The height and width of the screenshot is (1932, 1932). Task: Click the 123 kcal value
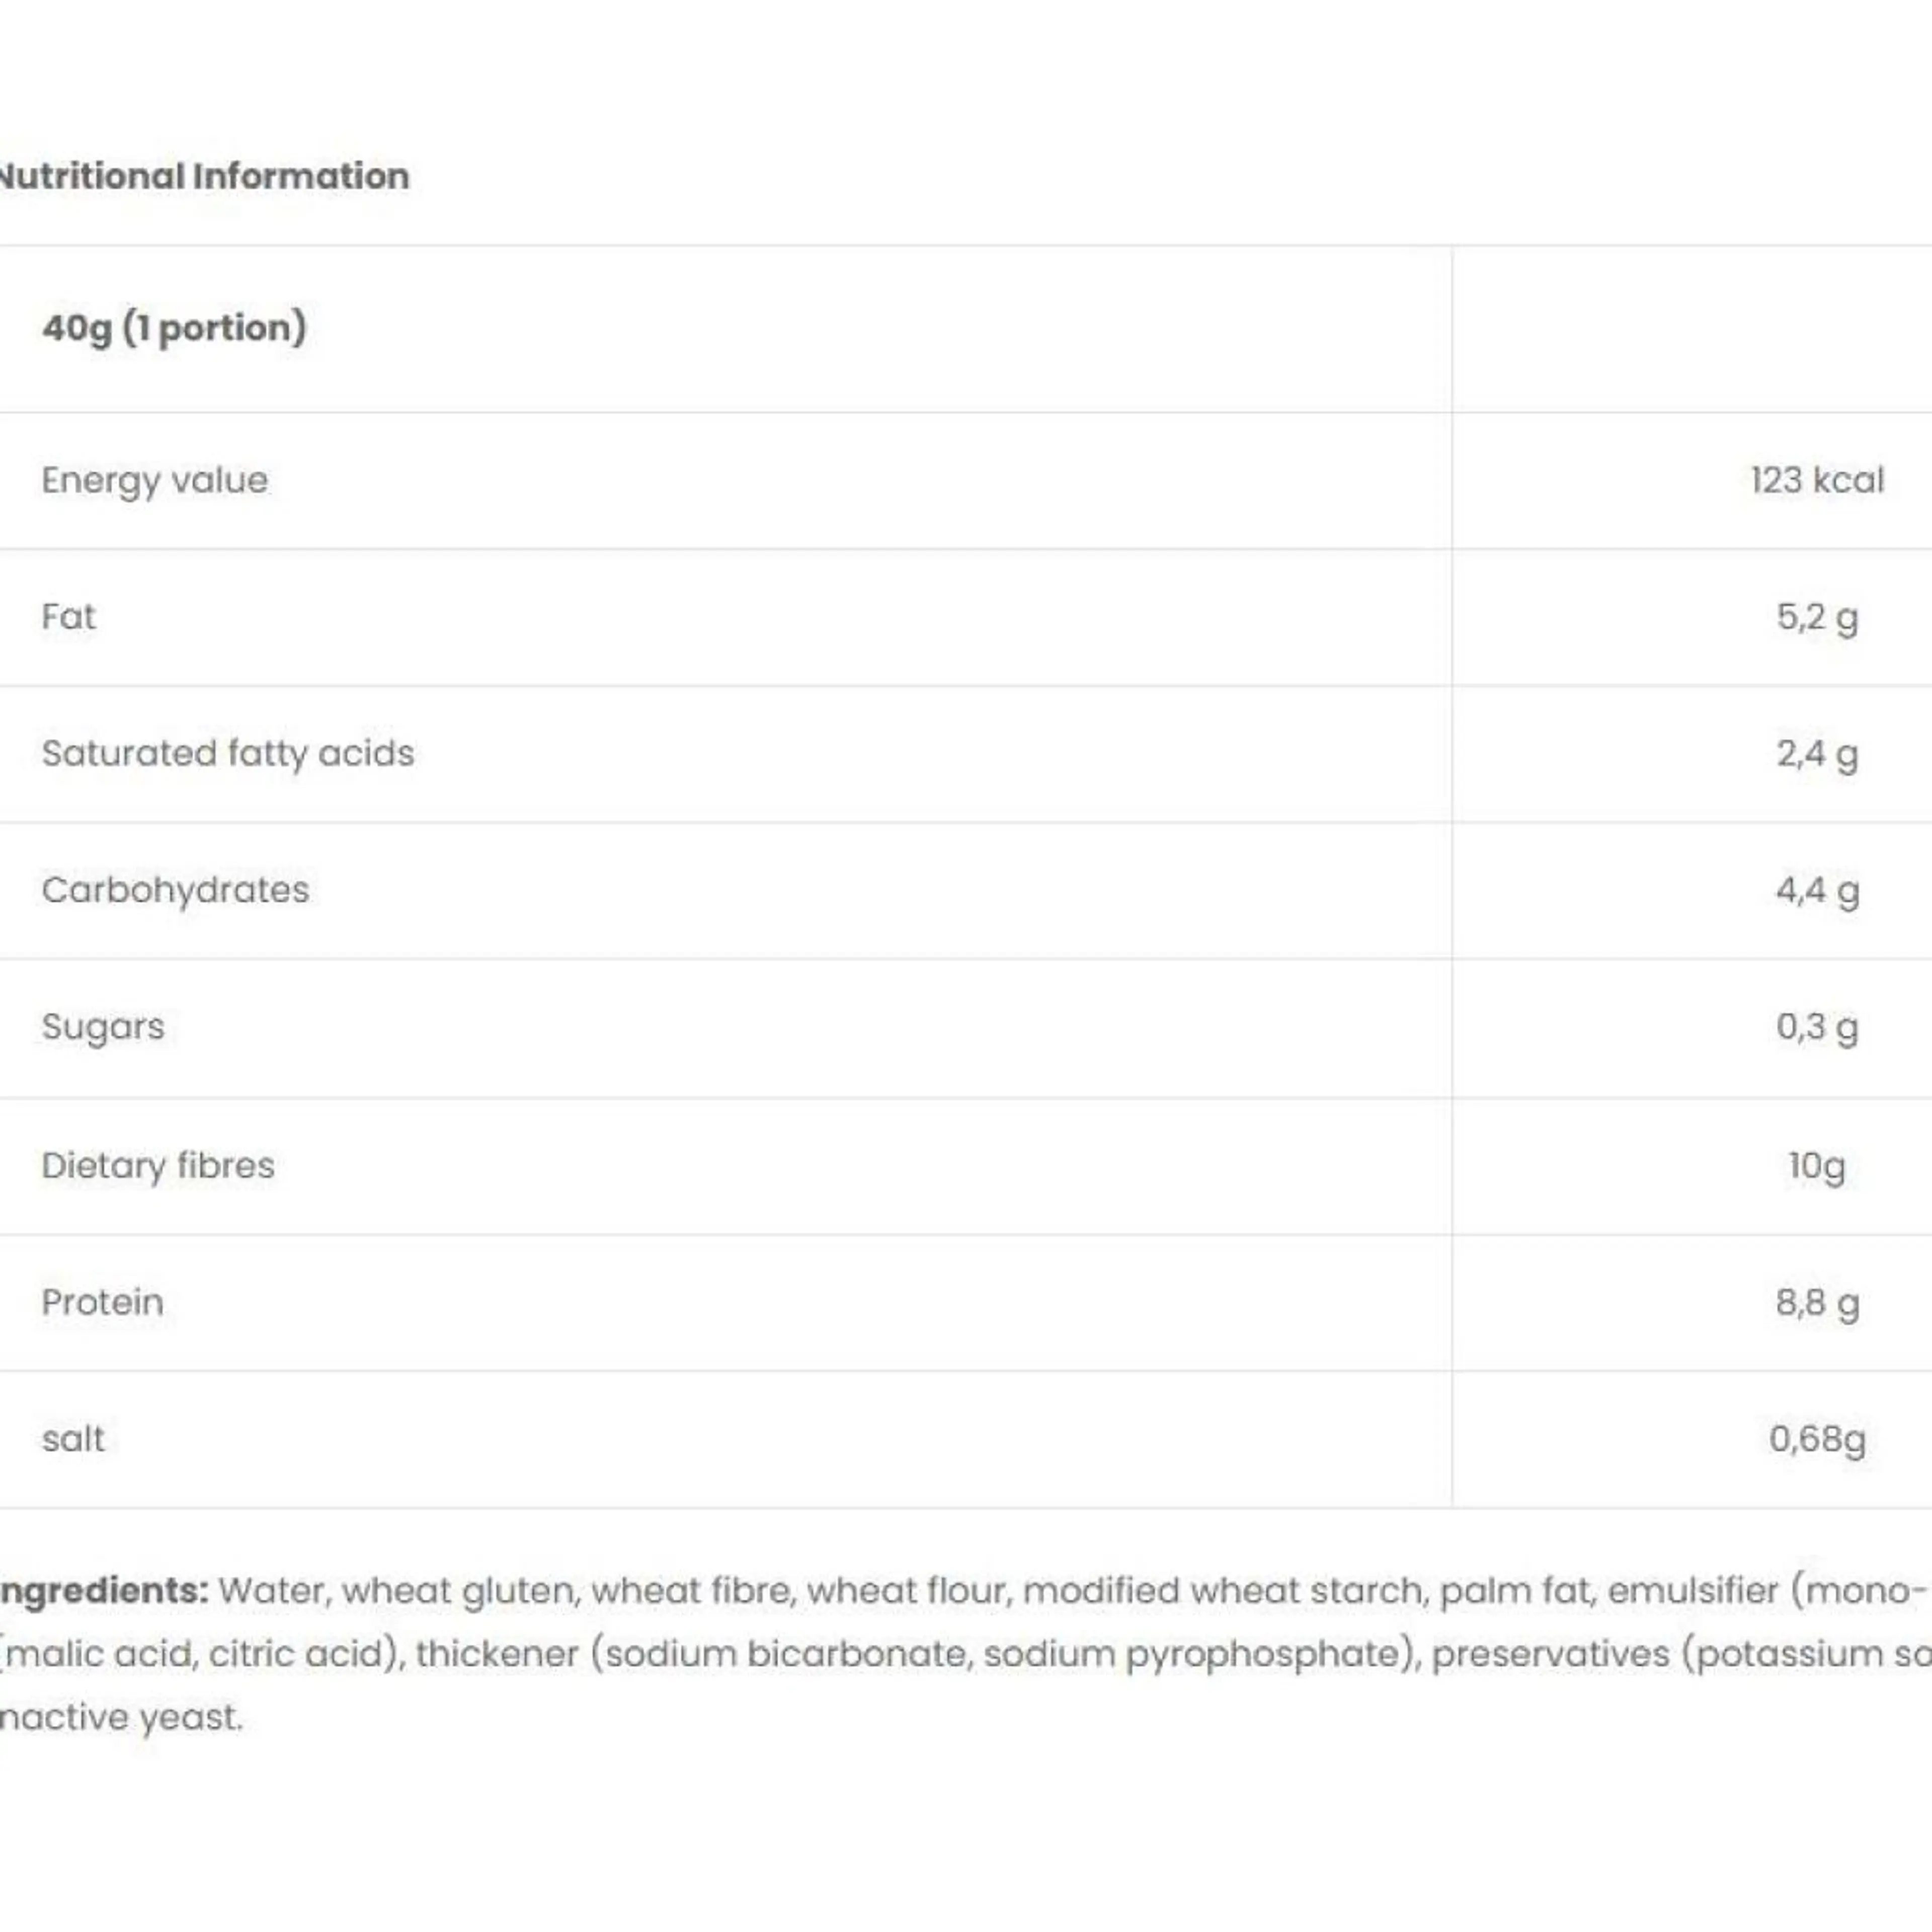click(1816, 481)
